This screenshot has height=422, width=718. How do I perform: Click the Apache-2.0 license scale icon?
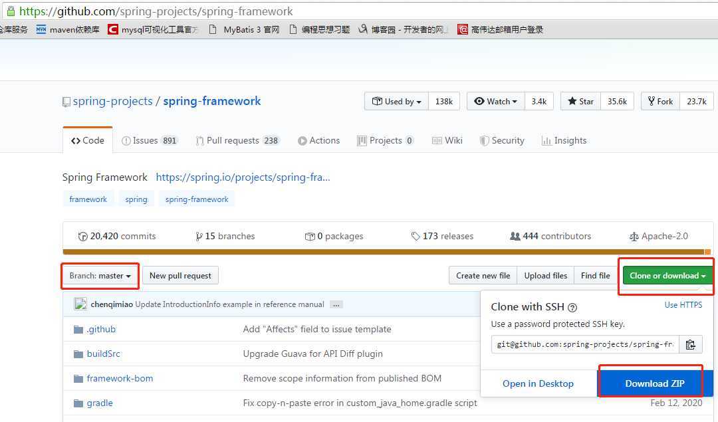634,237
